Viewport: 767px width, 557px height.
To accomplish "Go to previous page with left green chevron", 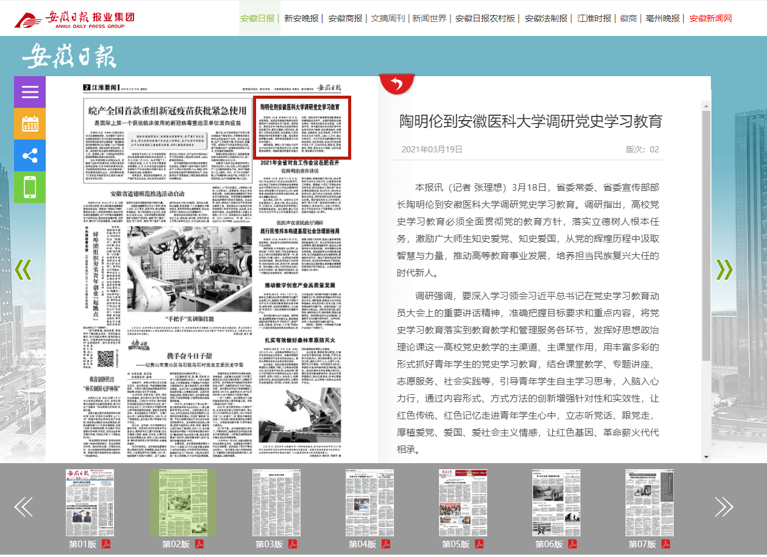I will 23,269.
